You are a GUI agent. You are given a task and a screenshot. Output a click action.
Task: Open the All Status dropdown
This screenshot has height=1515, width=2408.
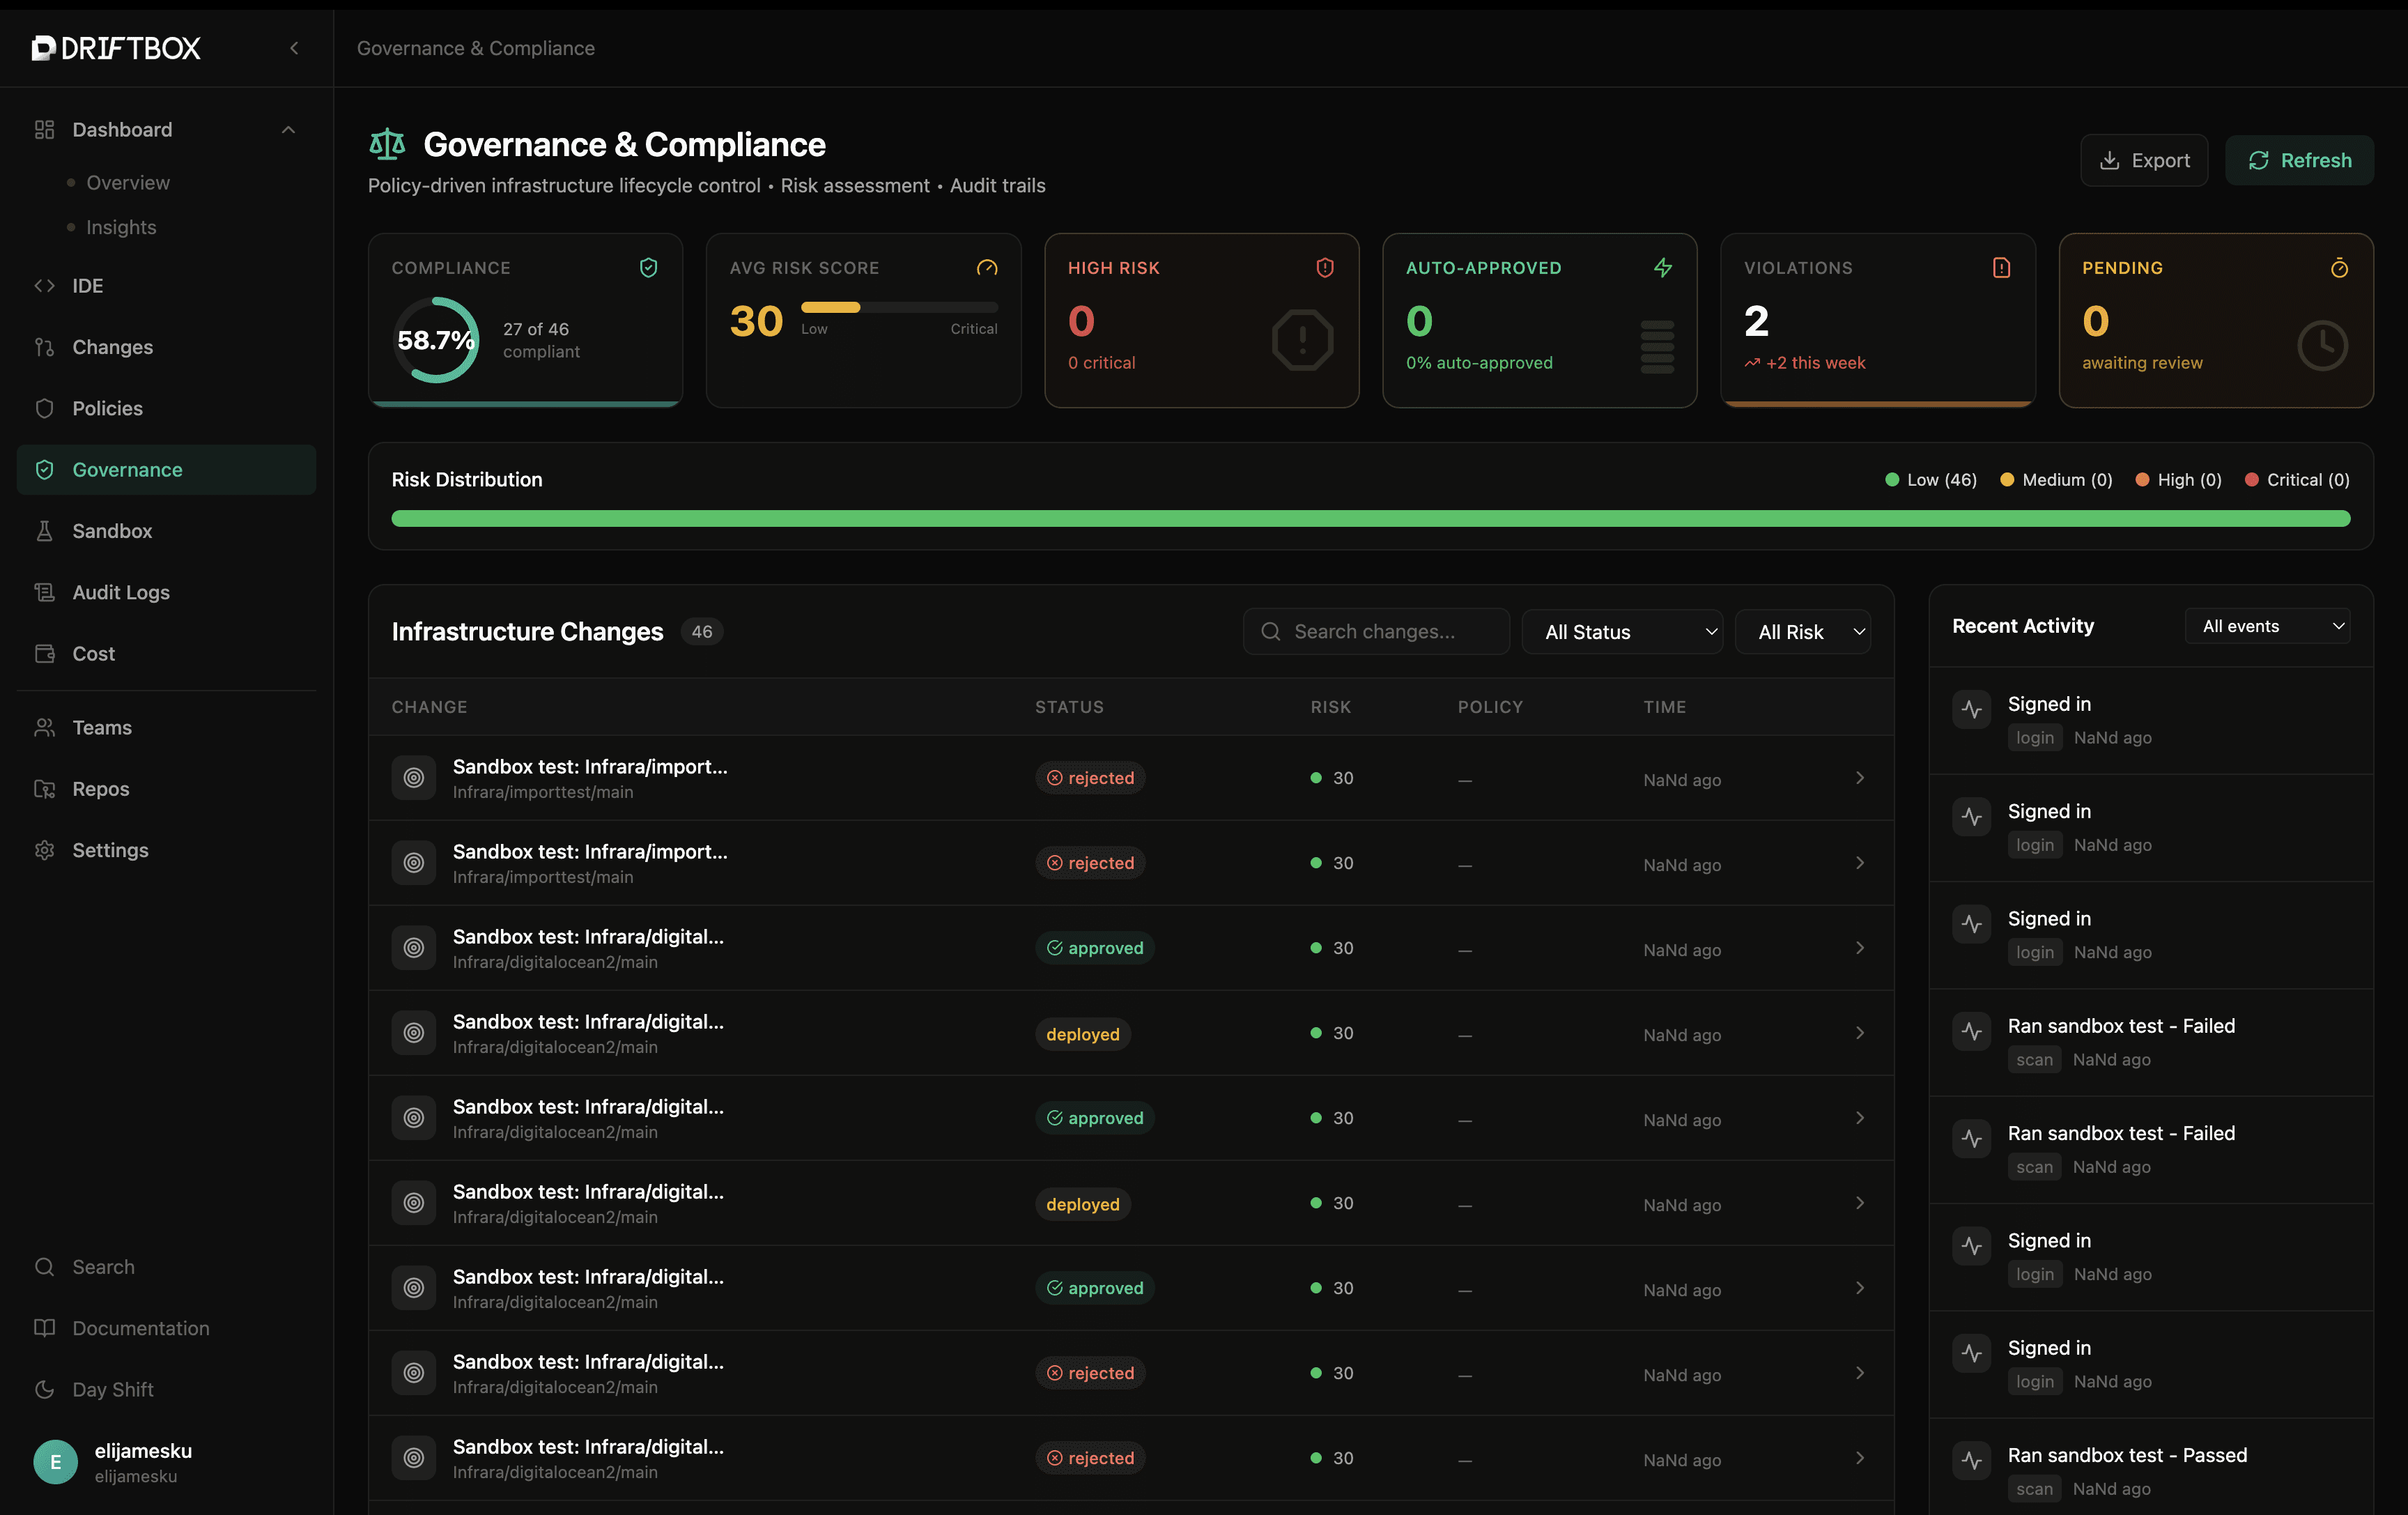tap(1621, 632)
